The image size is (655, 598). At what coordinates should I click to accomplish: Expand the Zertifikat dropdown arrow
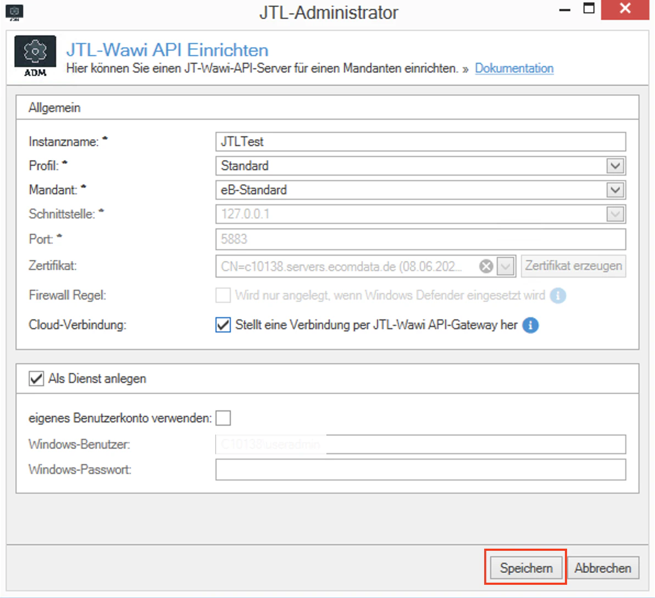506,266
